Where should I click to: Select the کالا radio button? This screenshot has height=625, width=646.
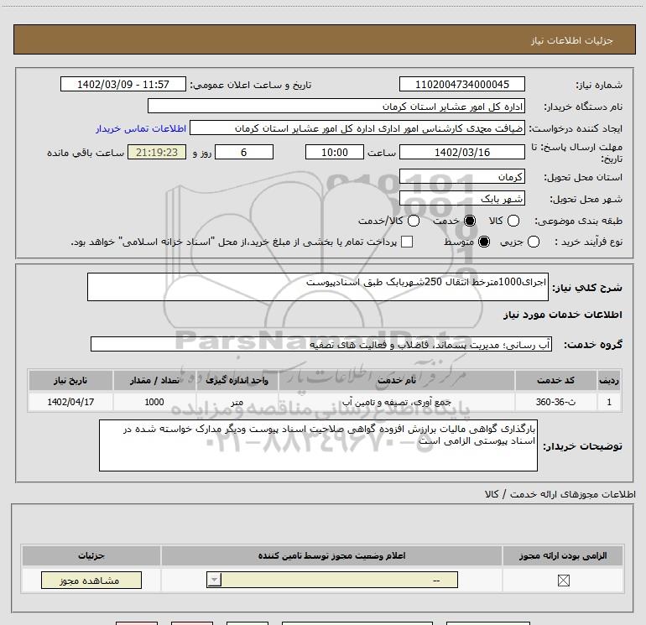(x=513, y=221)
